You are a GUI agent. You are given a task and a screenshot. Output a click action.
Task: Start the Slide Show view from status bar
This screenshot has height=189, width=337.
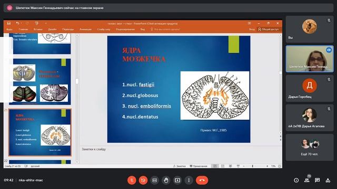click(x=238, y=166)
